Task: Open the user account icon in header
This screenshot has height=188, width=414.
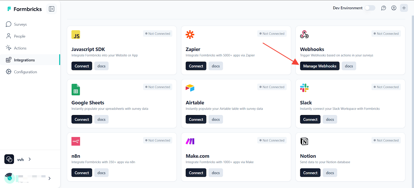Action: (394, 8)
